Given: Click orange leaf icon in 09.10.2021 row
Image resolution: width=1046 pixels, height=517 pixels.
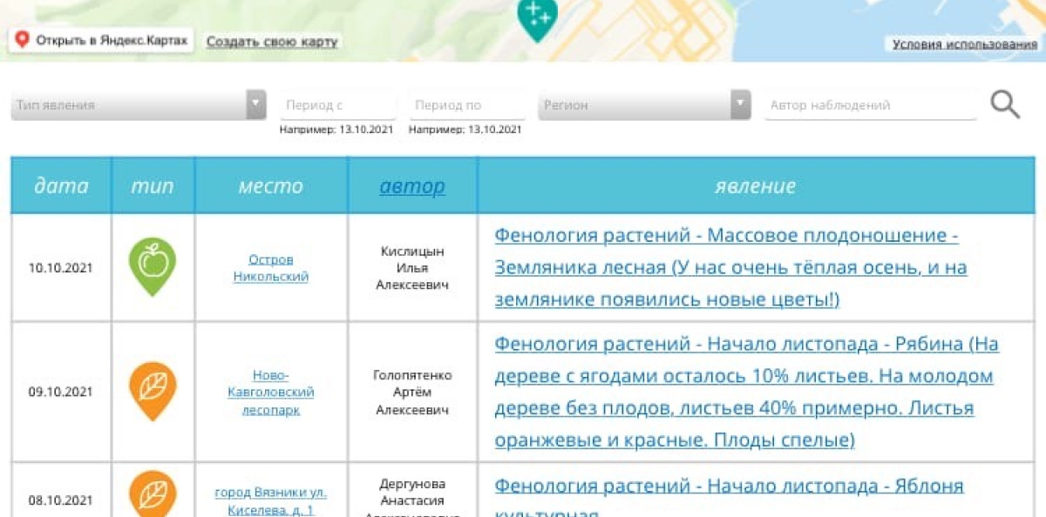Looking at the screenshot, I should point(153,392).
